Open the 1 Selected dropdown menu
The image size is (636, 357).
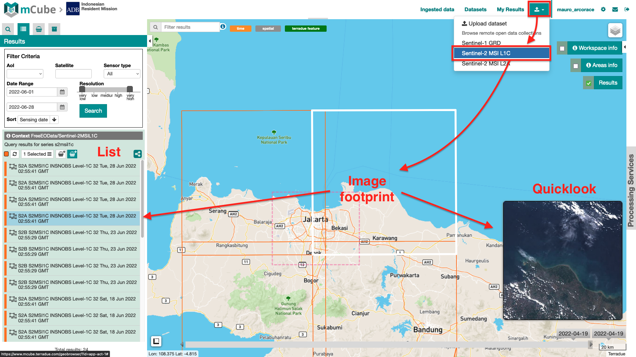pos(37,154)
